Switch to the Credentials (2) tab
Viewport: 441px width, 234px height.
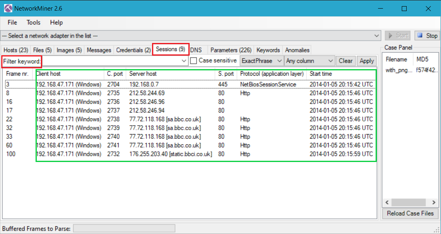click(x=133, y=50)
